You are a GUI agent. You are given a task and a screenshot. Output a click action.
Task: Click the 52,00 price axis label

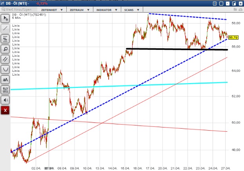click(236, 96)
